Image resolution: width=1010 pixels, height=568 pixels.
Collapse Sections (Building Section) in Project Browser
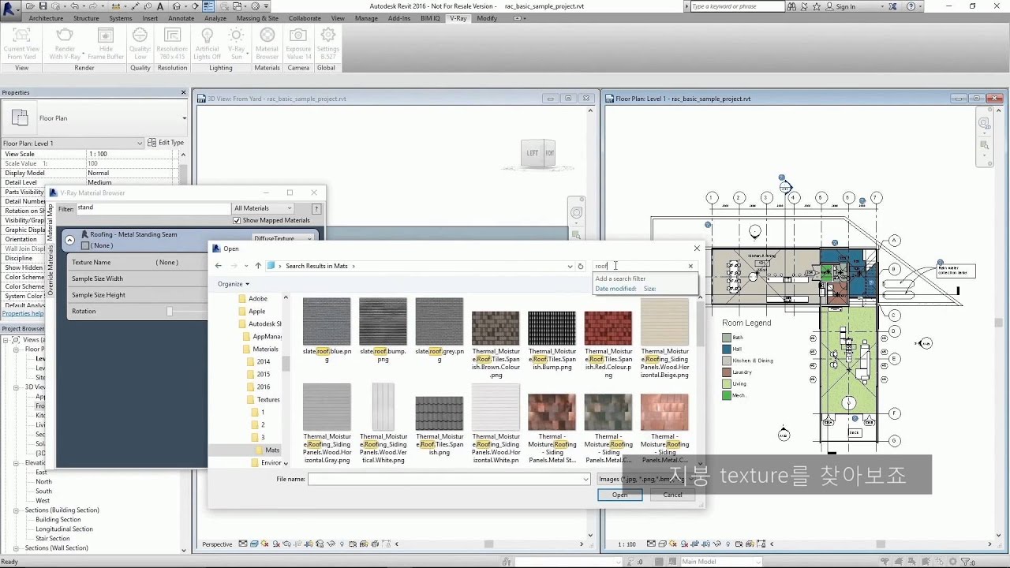[17, 510]
